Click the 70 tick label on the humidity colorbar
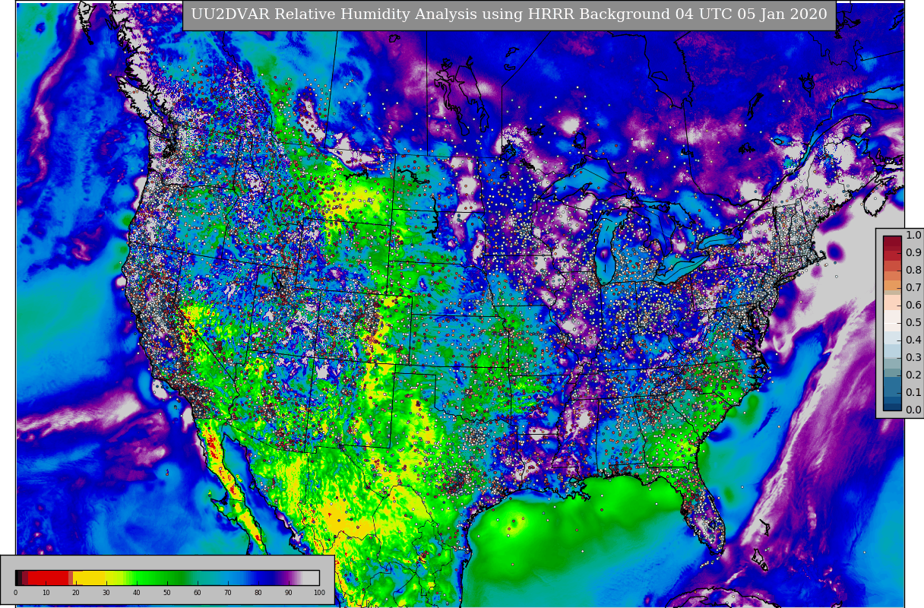Screen dimensions: 924x608 click(228, 593)
